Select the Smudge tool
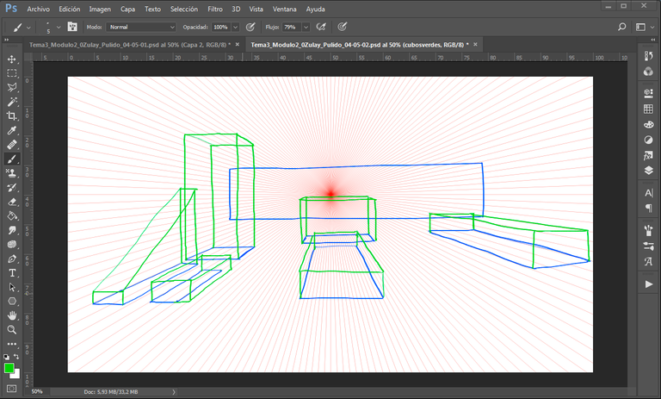 (12, 231)
